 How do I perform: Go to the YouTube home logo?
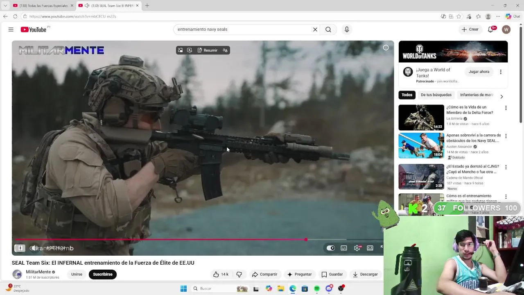(x=34, y=29)
